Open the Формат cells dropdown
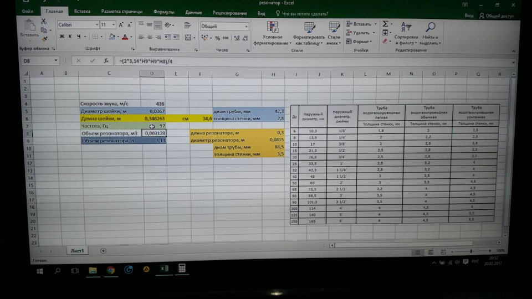Viewport: 532px width, 299px height. point(359,42)
